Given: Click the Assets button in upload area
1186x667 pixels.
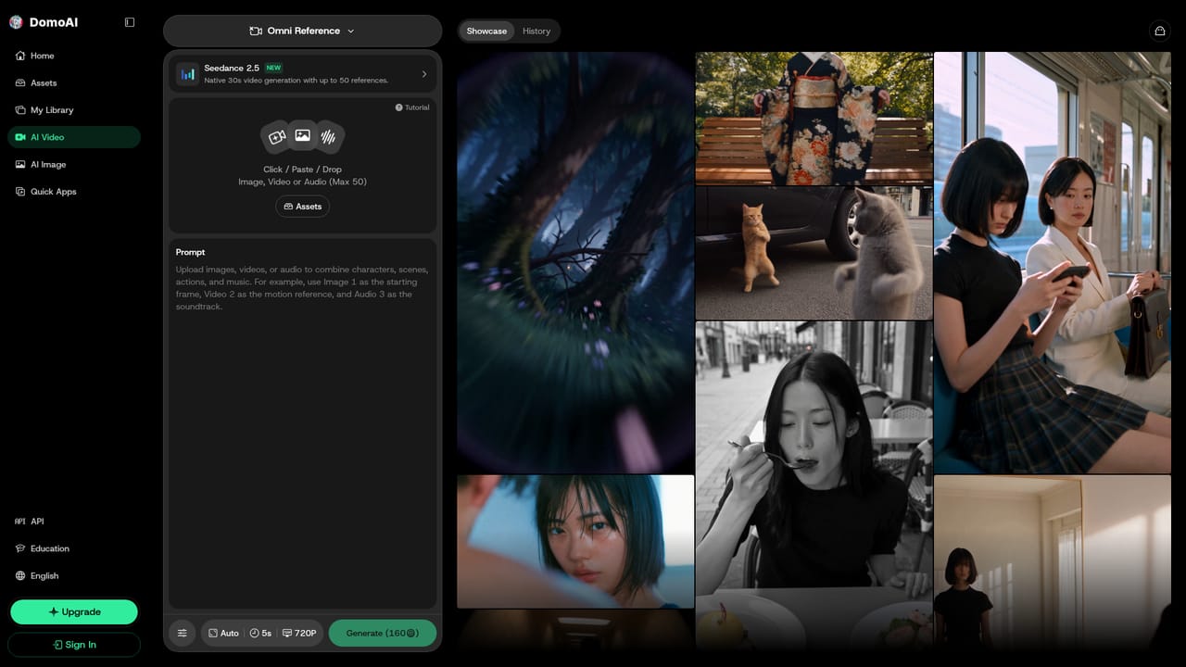Looking at the screenshot, I should click(x=302, y=207).
